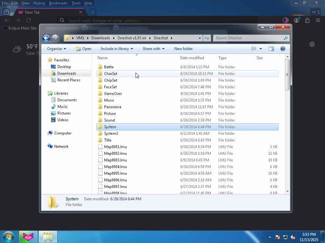Open recent pages dropdown near Back button
Screen dimensions: 325x243
[x=61, y=38]
